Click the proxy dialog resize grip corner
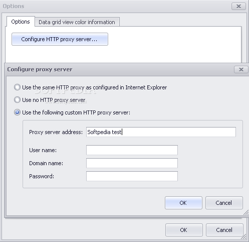The image size is (249, 242). (245, 212)
